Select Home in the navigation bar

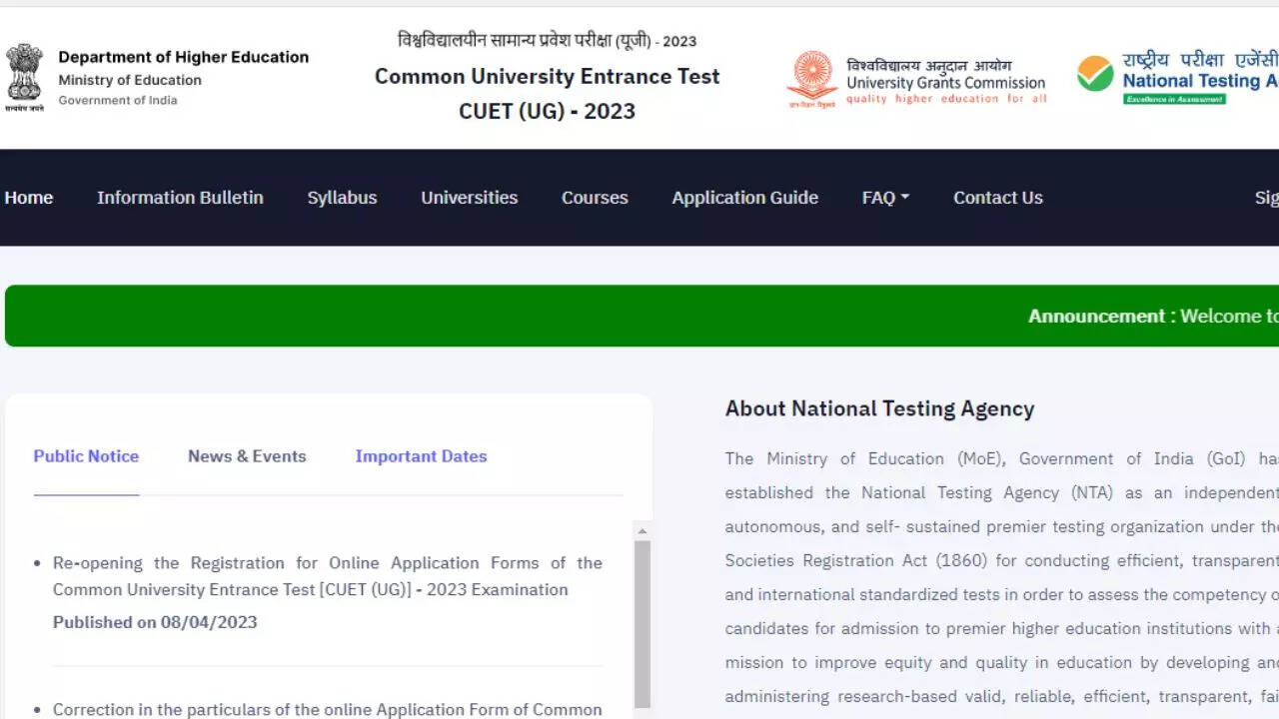(28, 198)
